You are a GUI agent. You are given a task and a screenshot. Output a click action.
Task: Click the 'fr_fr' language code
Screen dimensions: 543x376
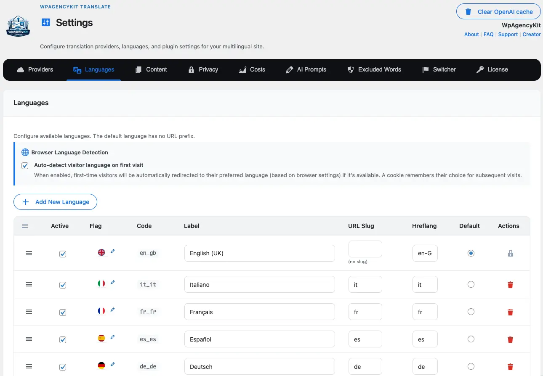(x=148, y=312)
